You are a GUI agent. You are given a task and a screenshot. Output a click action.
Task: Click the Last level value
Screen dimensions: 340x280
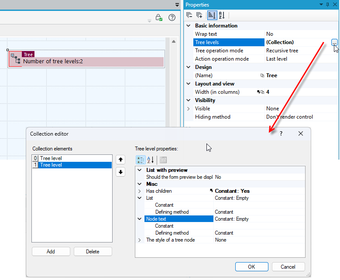point(277,59)
